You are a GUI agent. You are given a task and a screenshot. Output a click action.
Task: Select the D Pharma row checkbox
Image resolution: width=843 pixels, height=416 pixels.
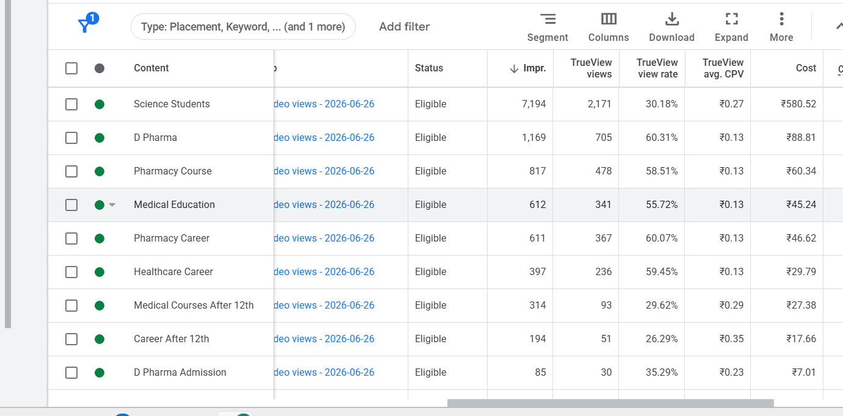[x=71, y=138]
